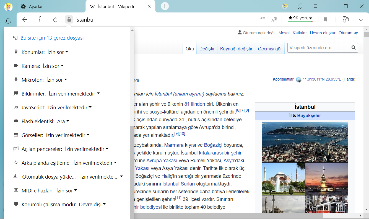Close the İstanbul - Vikipedi tab
Viewport: 369px width, 219px height.
click(149, 6)
